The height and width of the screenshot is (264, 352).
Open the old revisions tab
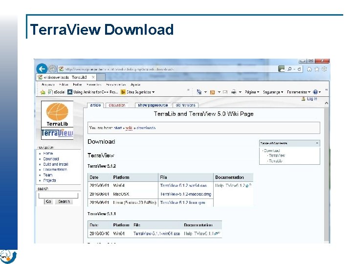coord(185,105)
